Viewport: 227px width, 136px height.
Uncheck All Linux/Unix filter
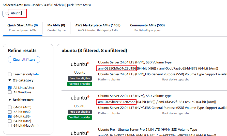pos(10,88)
